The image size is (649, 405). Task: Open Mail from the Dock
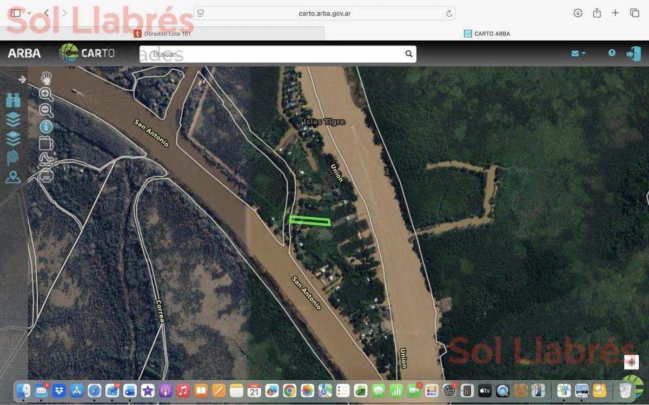tap(41, 390)
